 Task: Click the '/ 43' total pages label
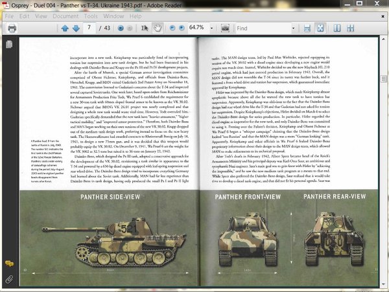point(104,28)
